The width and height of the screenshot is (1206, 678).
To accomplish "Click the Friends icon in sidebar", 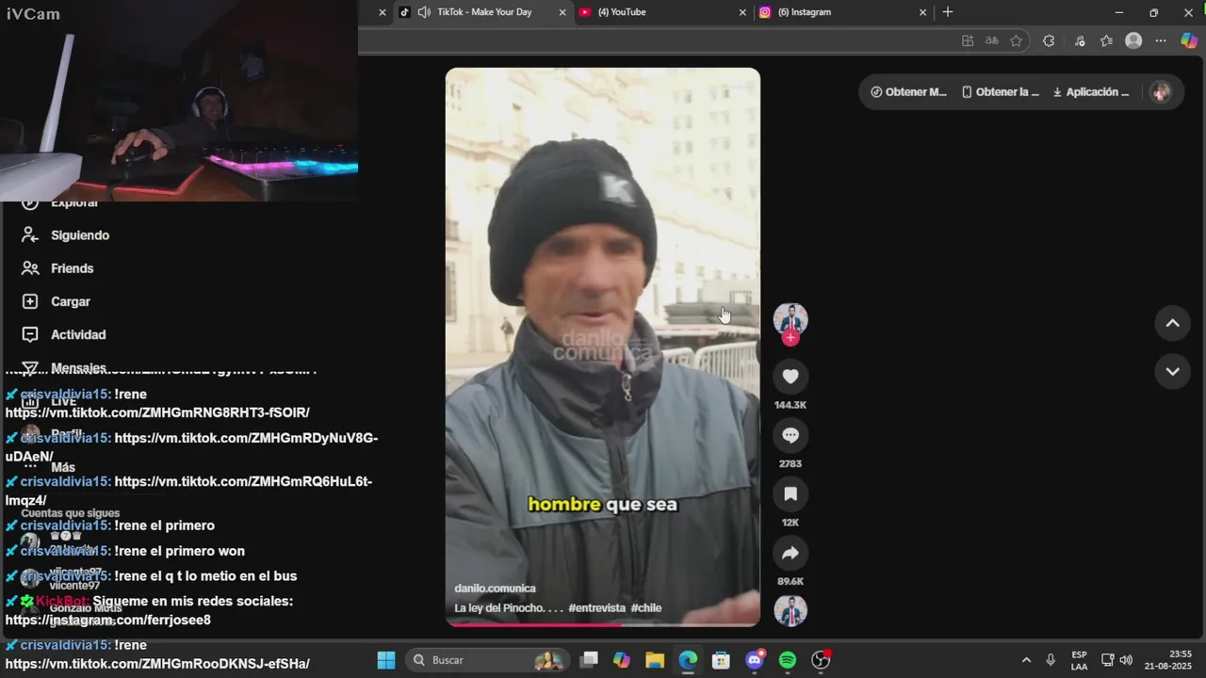I will (30, 268).
